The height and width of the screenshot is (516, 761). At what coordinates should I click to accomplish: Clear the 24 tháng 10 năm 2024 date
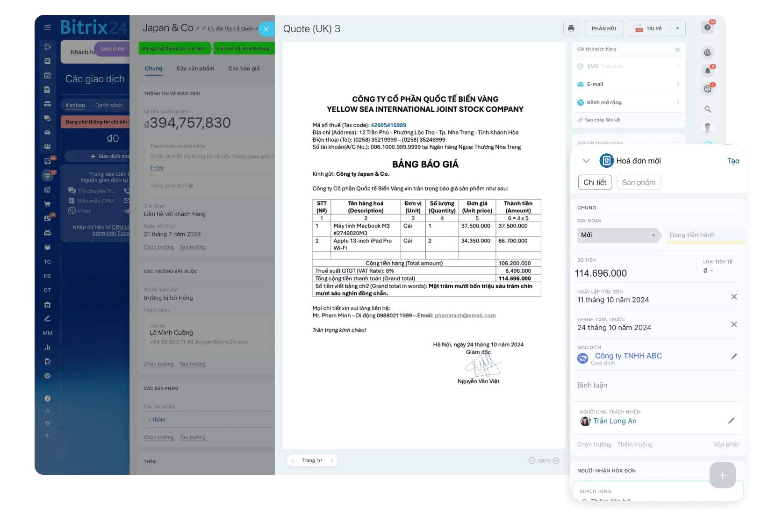734,324
